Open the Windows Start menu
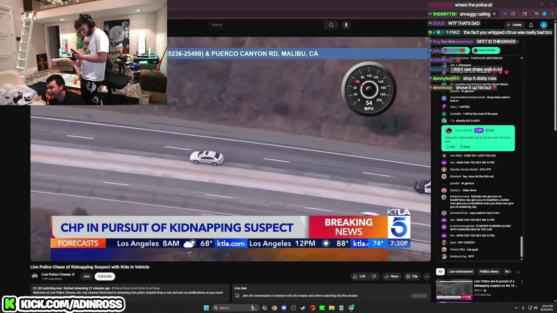 pos(206,308)
